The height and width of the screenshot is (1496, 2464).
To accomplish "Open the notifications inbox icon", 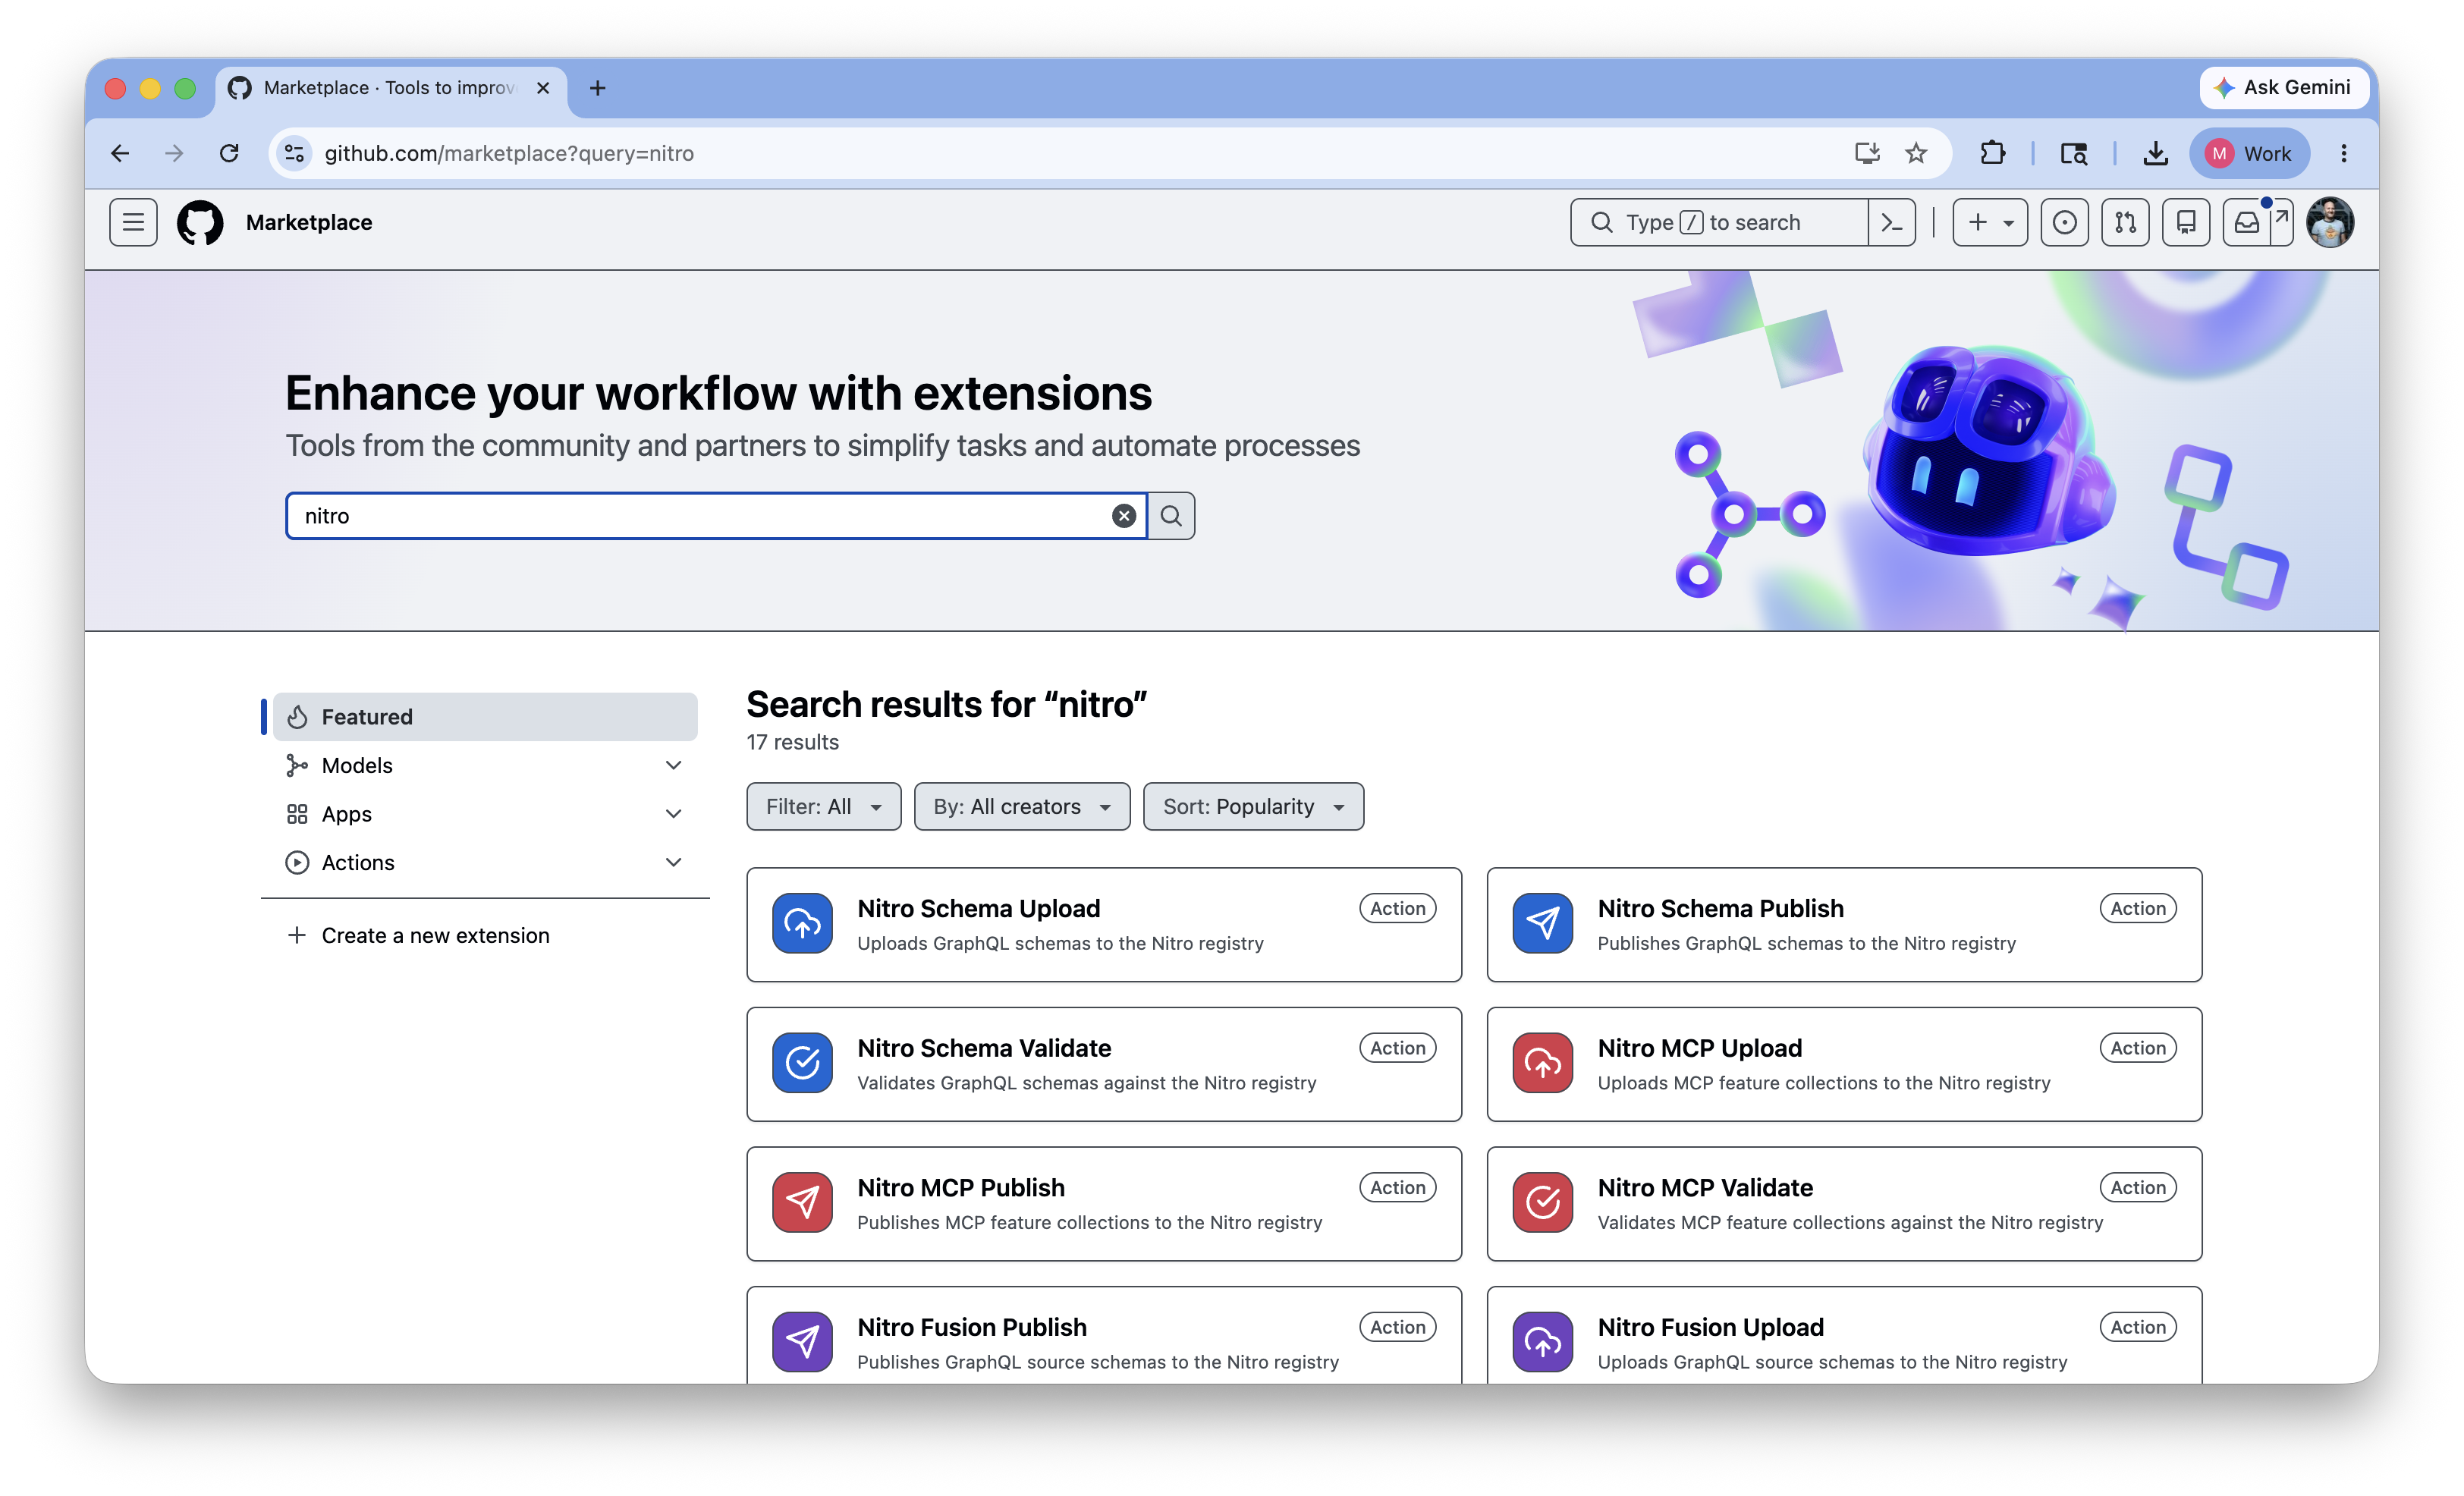I will tap(2247, 222).
